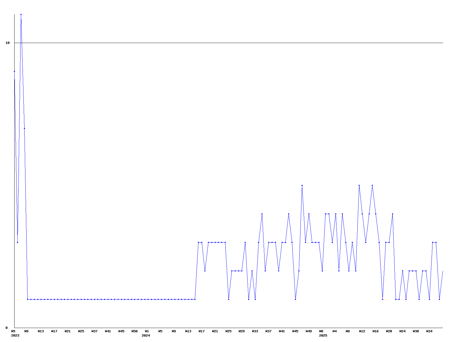Screen dimensions: 457x342
Task: Click the W12 week label
Action: [x=362, y=331]
